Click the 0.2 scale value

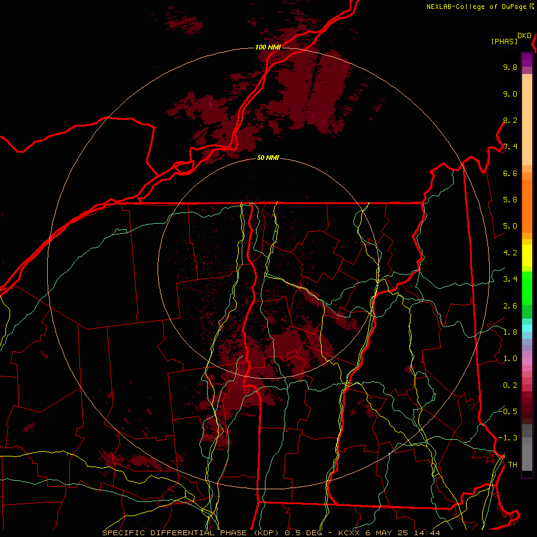[x=510, y=385]
